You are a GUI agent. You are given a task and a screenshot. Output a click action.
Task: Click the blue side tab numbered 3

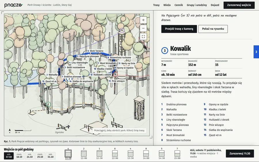click(x=256, y=52)
